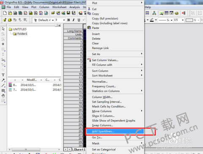This screenshot has width=203, height=154.
Task: Open the line style dropdown
Action: click(x=172, y=20)
